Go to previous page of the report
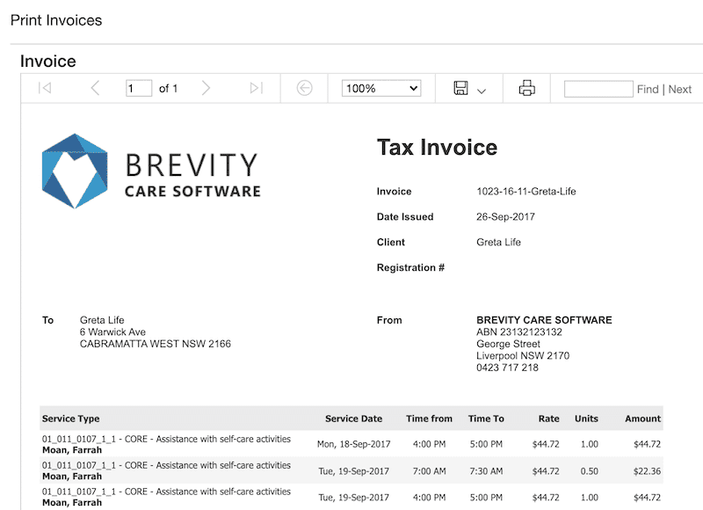The width and height of the screenshot is (703, 510). 95,88
